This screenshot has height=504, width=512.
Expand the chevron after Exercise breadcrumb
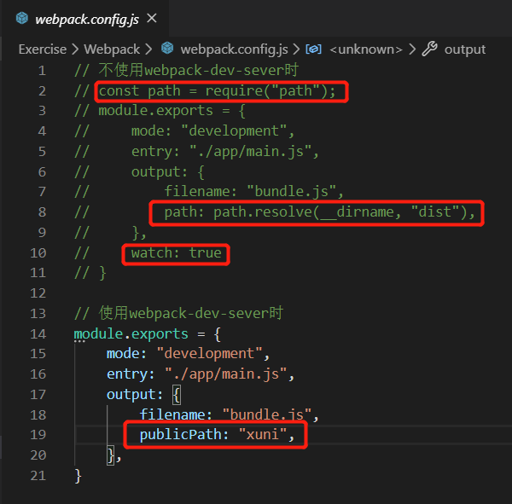pyautogui.click(x=75, y=49)
